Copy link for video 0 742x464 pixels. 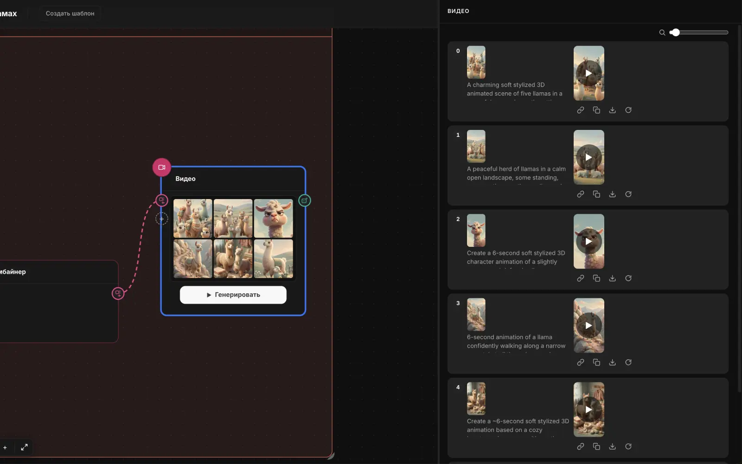coord(581,110)
